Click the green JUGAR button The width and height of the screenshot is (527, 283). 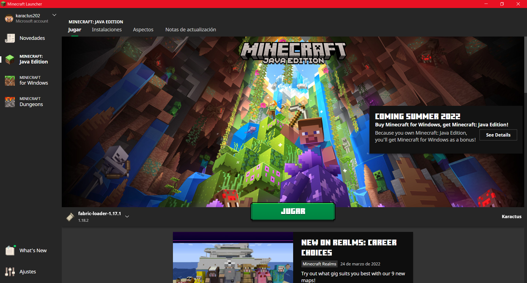[293, 211]
